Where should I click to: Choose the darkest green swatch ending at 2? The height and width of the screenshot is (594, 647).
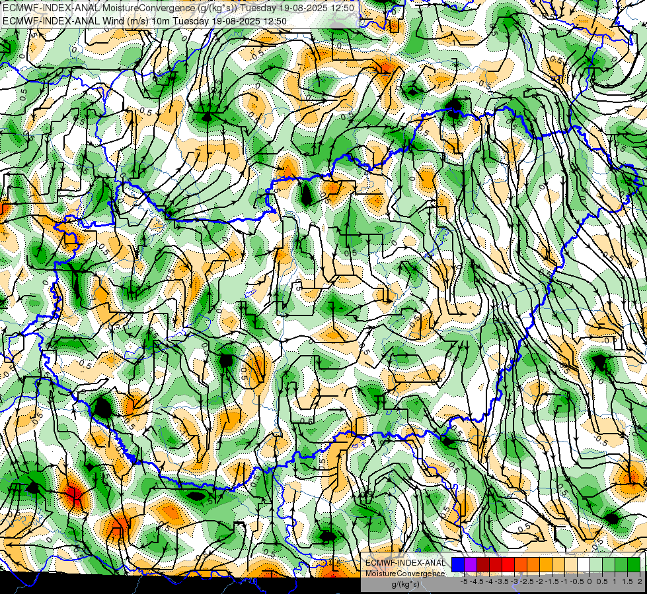click(634, 565)
